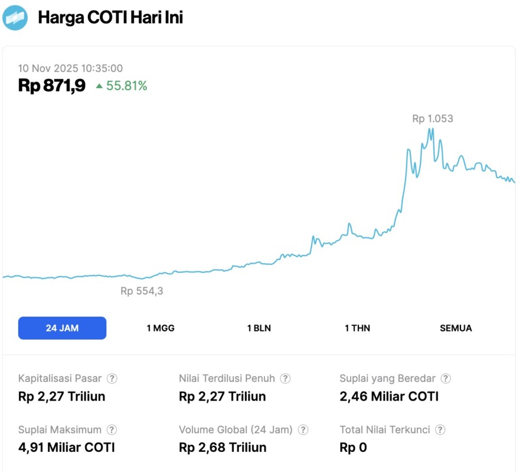
Task: Click the 10 Nov 2025 timestamp text
Action: [70, 68]
